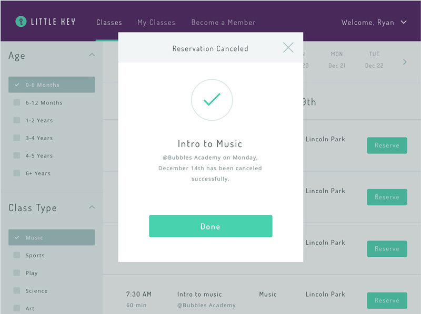
Task: Uncheck the Music class type filter
Action: 52,237
